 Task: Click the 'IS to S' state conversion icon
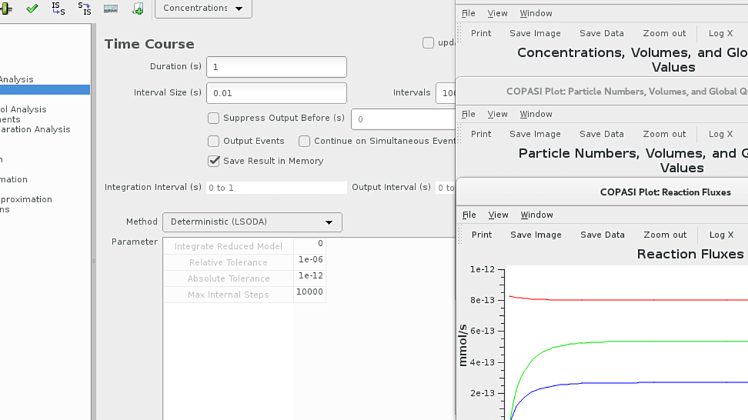(x=58, y=8)
